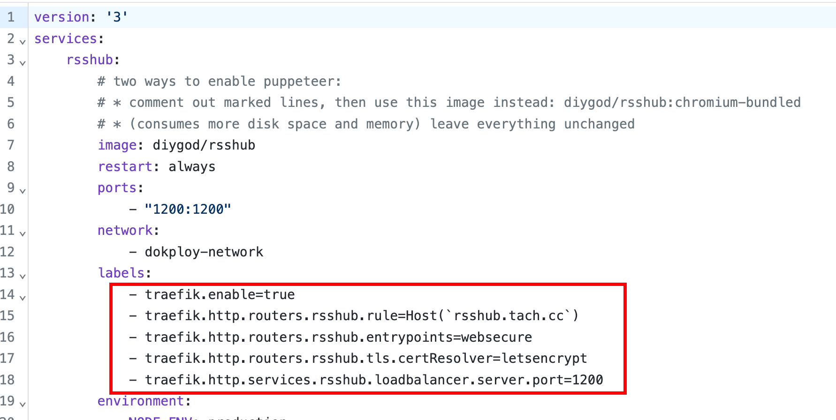The height and width of the screenshot is (420, 836).
Task: Place cursor in "1200:1200" port string
Action: pyautogui.click(x=188, y=209)
